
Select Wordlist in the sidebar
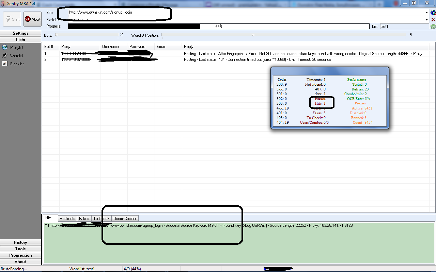pos(17,56)
